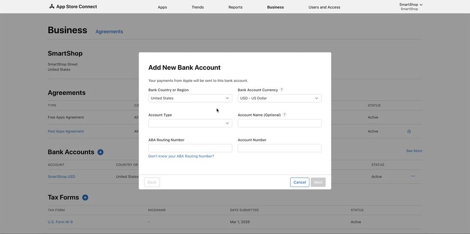The image size is (470, 234).
Task: Add a new bank account plus icon
Action: (x=100, y=152)
